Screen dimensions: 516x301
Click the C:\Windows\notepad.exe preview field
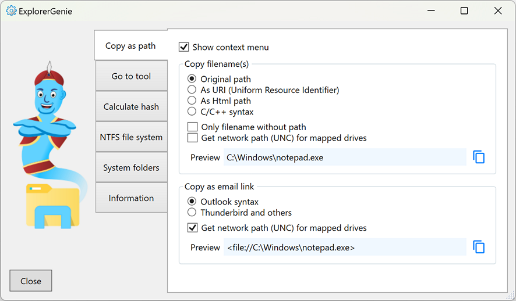(x=345, y=157)
